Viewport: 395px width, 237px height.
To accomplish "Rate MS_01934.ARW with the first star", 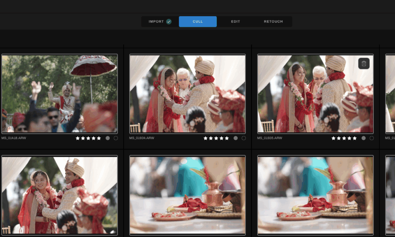I will pyautogui.click(x=205, y=138).
